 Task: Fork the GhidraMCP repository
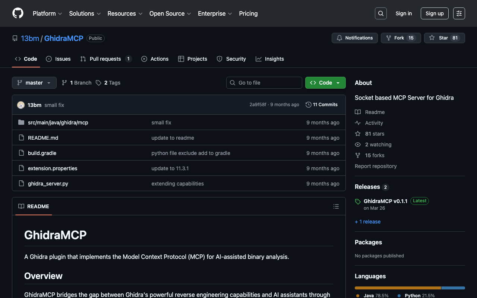(x=401, y=38)
